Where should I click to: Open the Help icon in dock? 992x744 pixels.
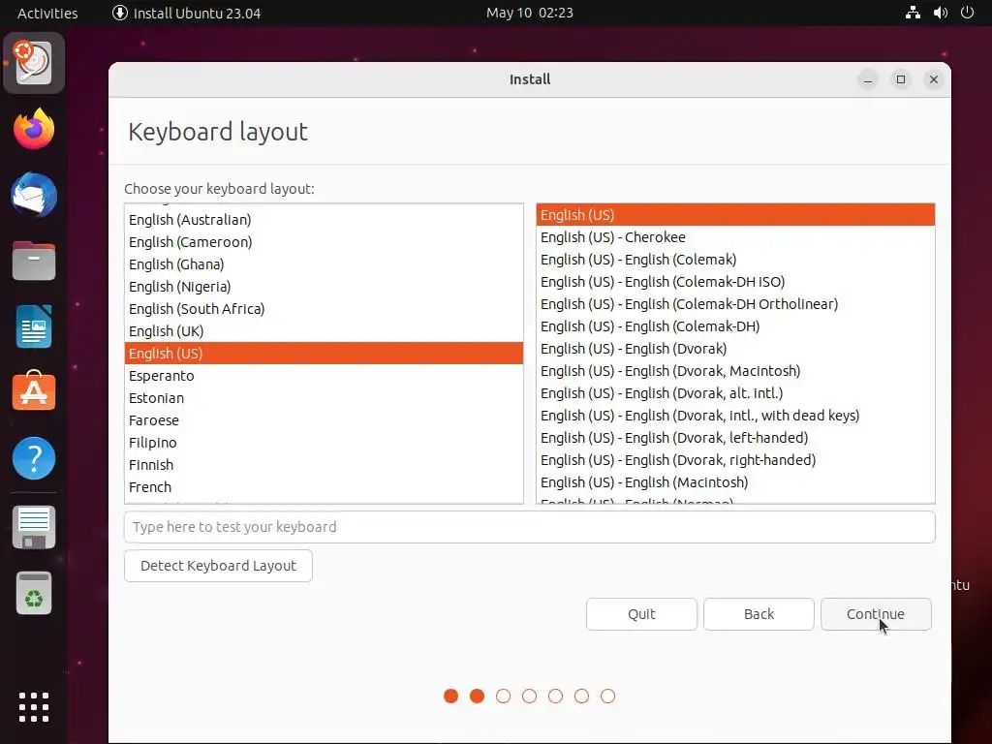[x=34, y=458]
